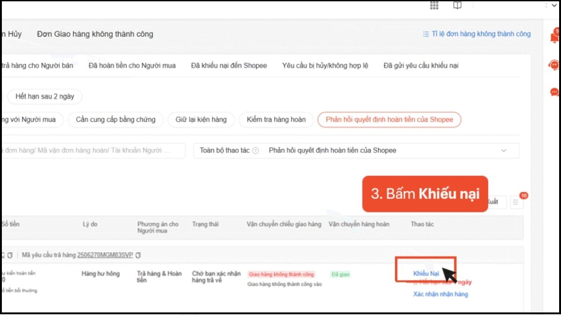This screenshot has height=315, width=561.
Task: Open return request code 2506270MGM83SVP
Action: pyautogui.click(x=105, y=255)
